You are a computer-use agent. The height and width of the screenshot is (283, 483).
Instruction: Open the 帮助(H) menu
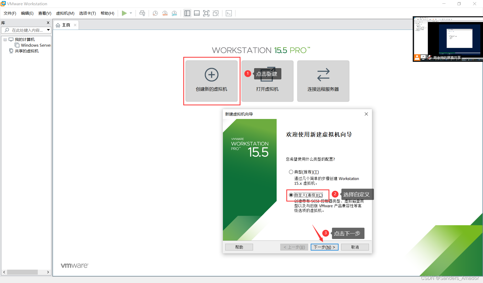click(108, 13)
